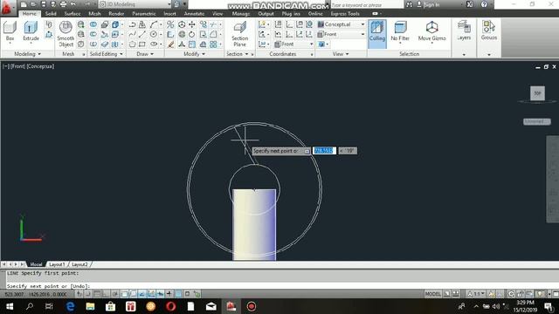Click the MODEL button in status bar
Screen dimensions: 559x314
[x=432, y=294]
